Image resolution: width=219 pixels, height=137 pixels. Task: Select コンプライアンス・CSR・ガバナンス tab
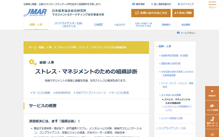click(68, 25)
